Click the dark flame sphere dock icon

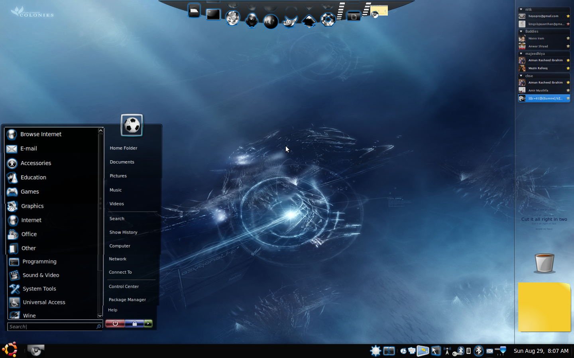coord(271,21)
